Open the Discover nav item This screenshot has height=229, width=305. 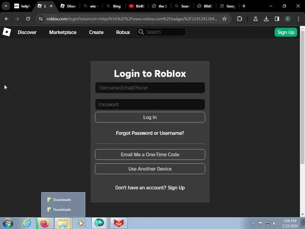[x=27, y=32]
